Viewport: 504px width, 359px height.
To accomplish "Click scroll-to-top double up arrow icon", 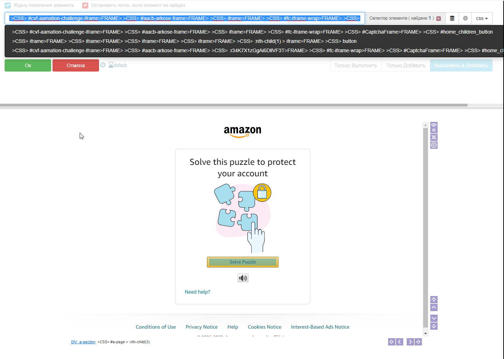I will (434, 300).
